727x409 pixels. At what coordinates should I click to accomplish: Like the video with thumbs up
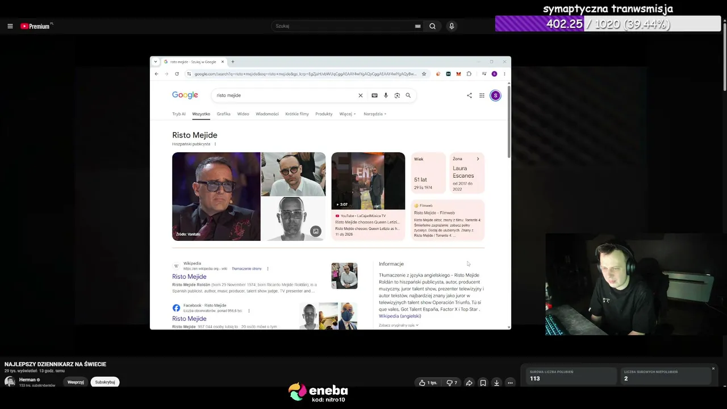[428, 383]
